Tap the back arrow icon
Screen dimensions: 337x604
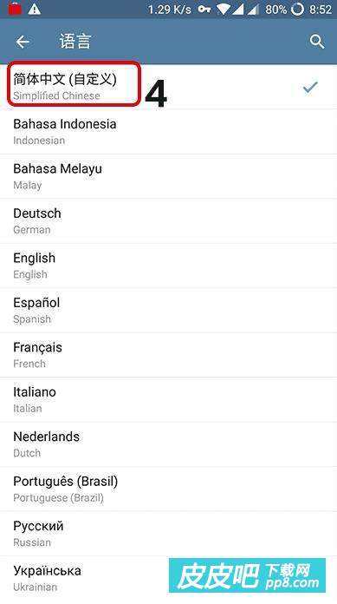point(23,42)
